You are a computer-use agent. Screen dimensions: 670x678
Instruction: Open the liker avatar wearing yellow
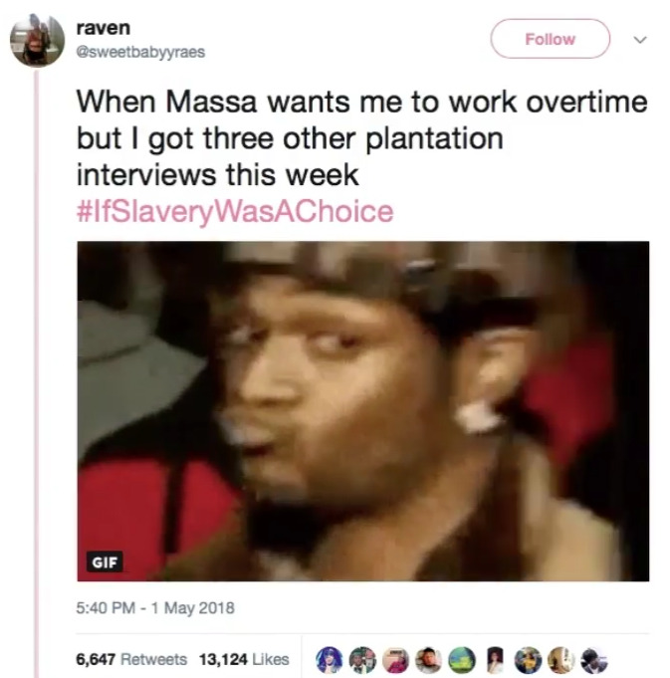(x=529, y=660)
